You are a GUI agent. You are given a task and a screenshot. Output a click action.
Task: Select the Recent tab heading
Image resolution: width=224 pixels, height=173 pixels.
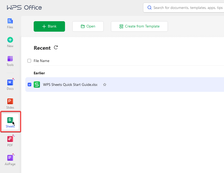42,48
